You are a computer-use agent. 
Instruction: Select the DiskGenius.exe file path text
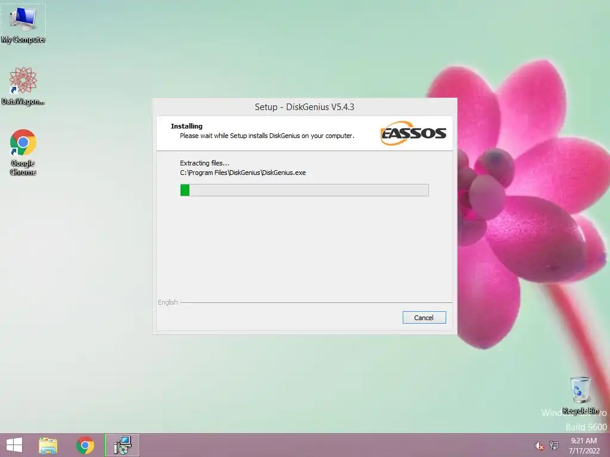click(x=243, y=173)
